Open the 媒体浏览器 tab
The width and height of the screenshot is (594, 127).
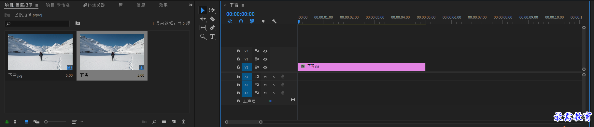click(x=94, y=5)
